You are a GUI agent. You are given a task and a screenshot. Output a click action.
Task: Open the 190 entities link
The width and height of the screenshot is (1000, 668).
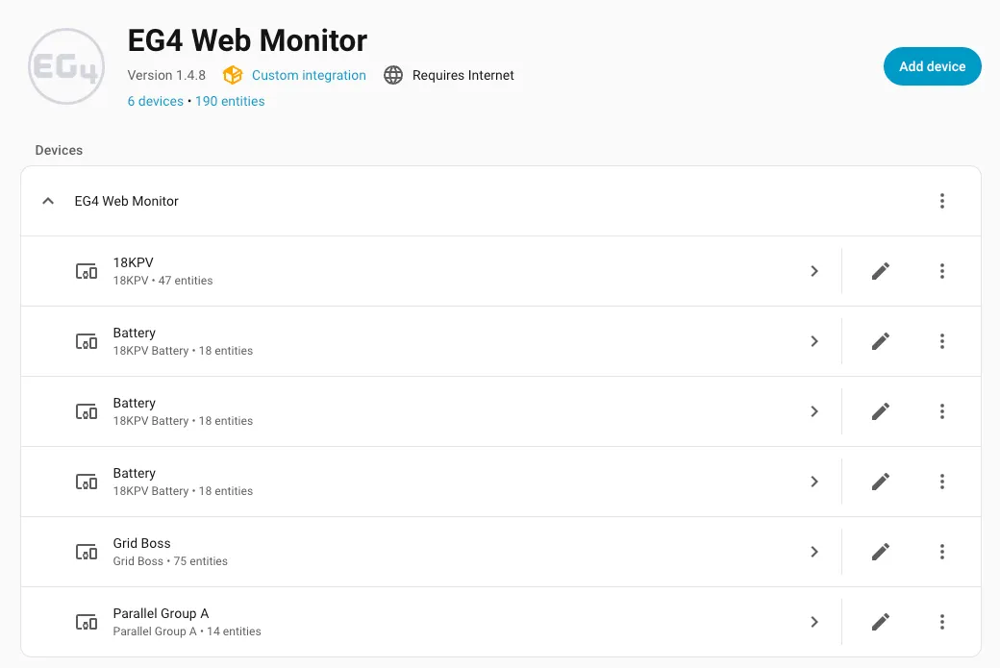pyautogui.click(x=230, y=101)
